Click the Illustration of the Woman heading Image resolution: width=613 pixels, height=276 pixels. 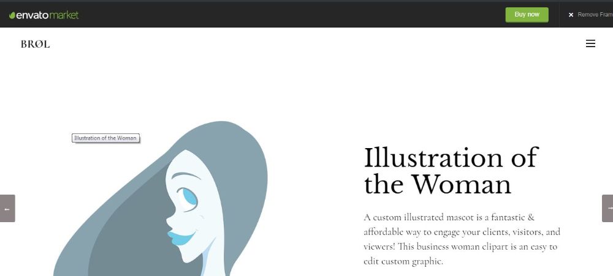451,171
